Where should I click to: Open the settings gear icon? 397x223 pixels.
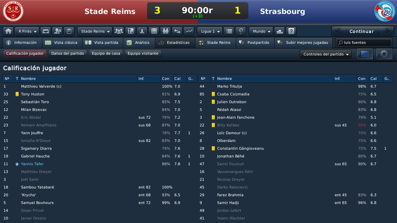(384, 54)
